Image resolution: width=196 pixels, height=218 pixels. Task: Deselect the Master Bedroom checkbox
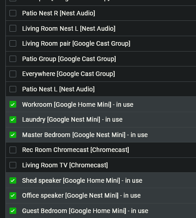[x=13, y=135]
